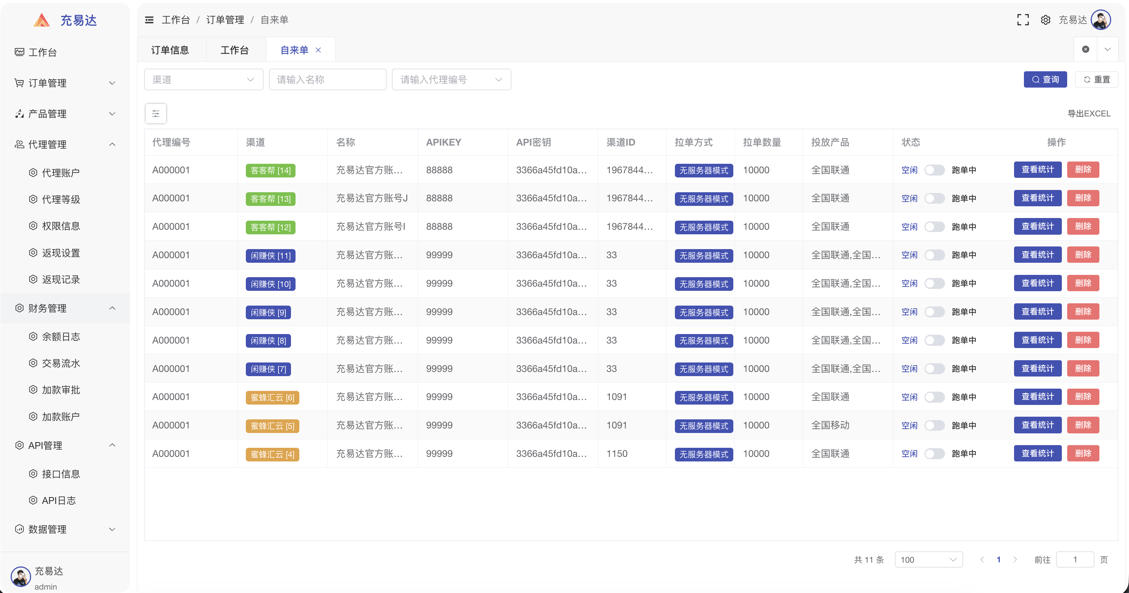This screenshot has width=1129, height=593.
Task: Open the column settings filter icon
Action: 156,114
